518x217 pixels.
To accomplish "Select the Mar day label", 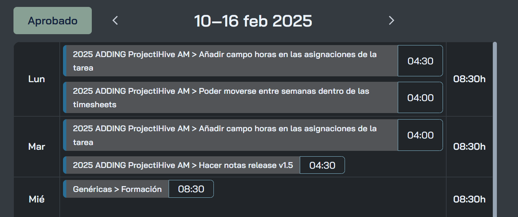I will coord(36,147).
